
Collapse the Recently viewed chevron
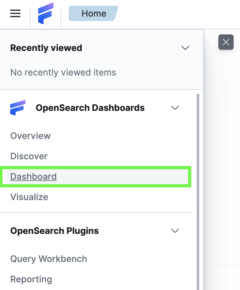(185, 48)
